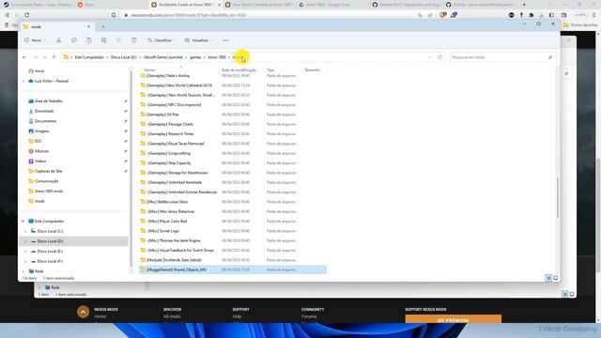Click the search magnifier icon in Explorer
This screenshot has width=601, height=338.
550,57
